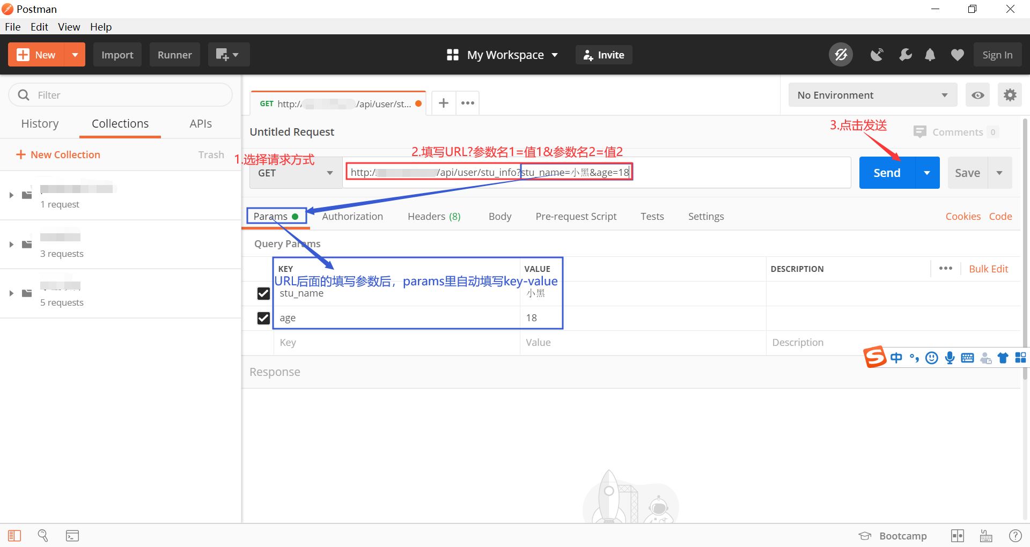
Task: Open Bootcamp in the status bar
Action: 893,536
